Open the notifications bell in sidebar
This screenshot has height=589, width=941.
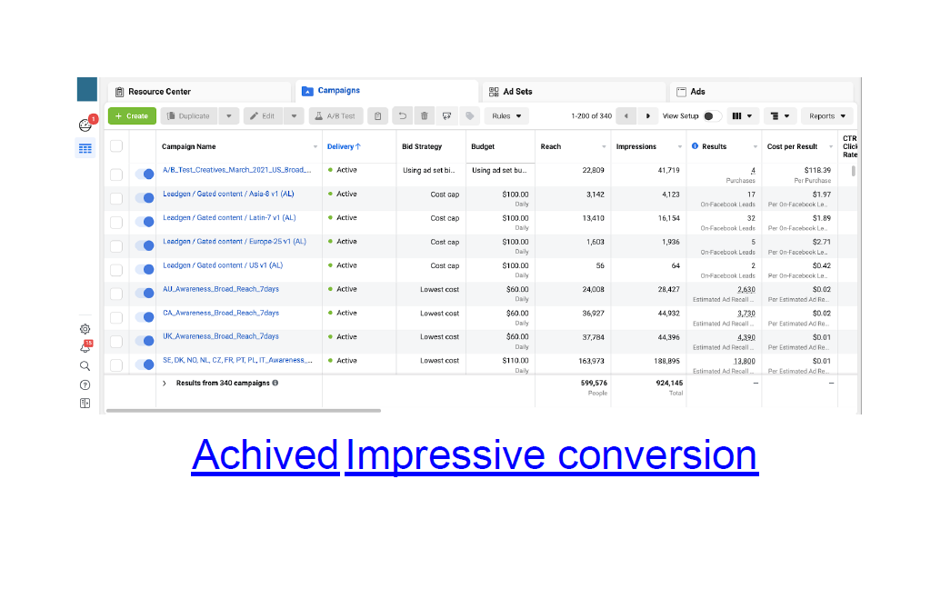tap(85, 347)
